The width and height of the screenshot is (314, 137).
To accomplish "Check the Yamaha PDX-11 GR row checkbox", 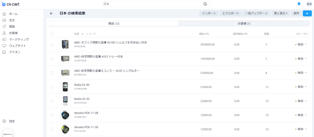I will click(52, 129).
